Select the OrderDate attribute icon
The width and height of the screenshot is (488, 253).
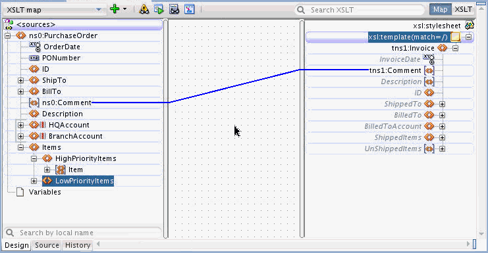click(x=35, y=47)
